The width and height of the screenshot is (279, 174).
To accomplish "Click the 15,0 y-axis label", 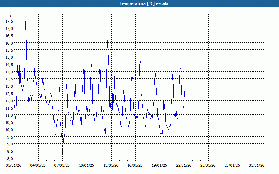I will click(9, 57).
